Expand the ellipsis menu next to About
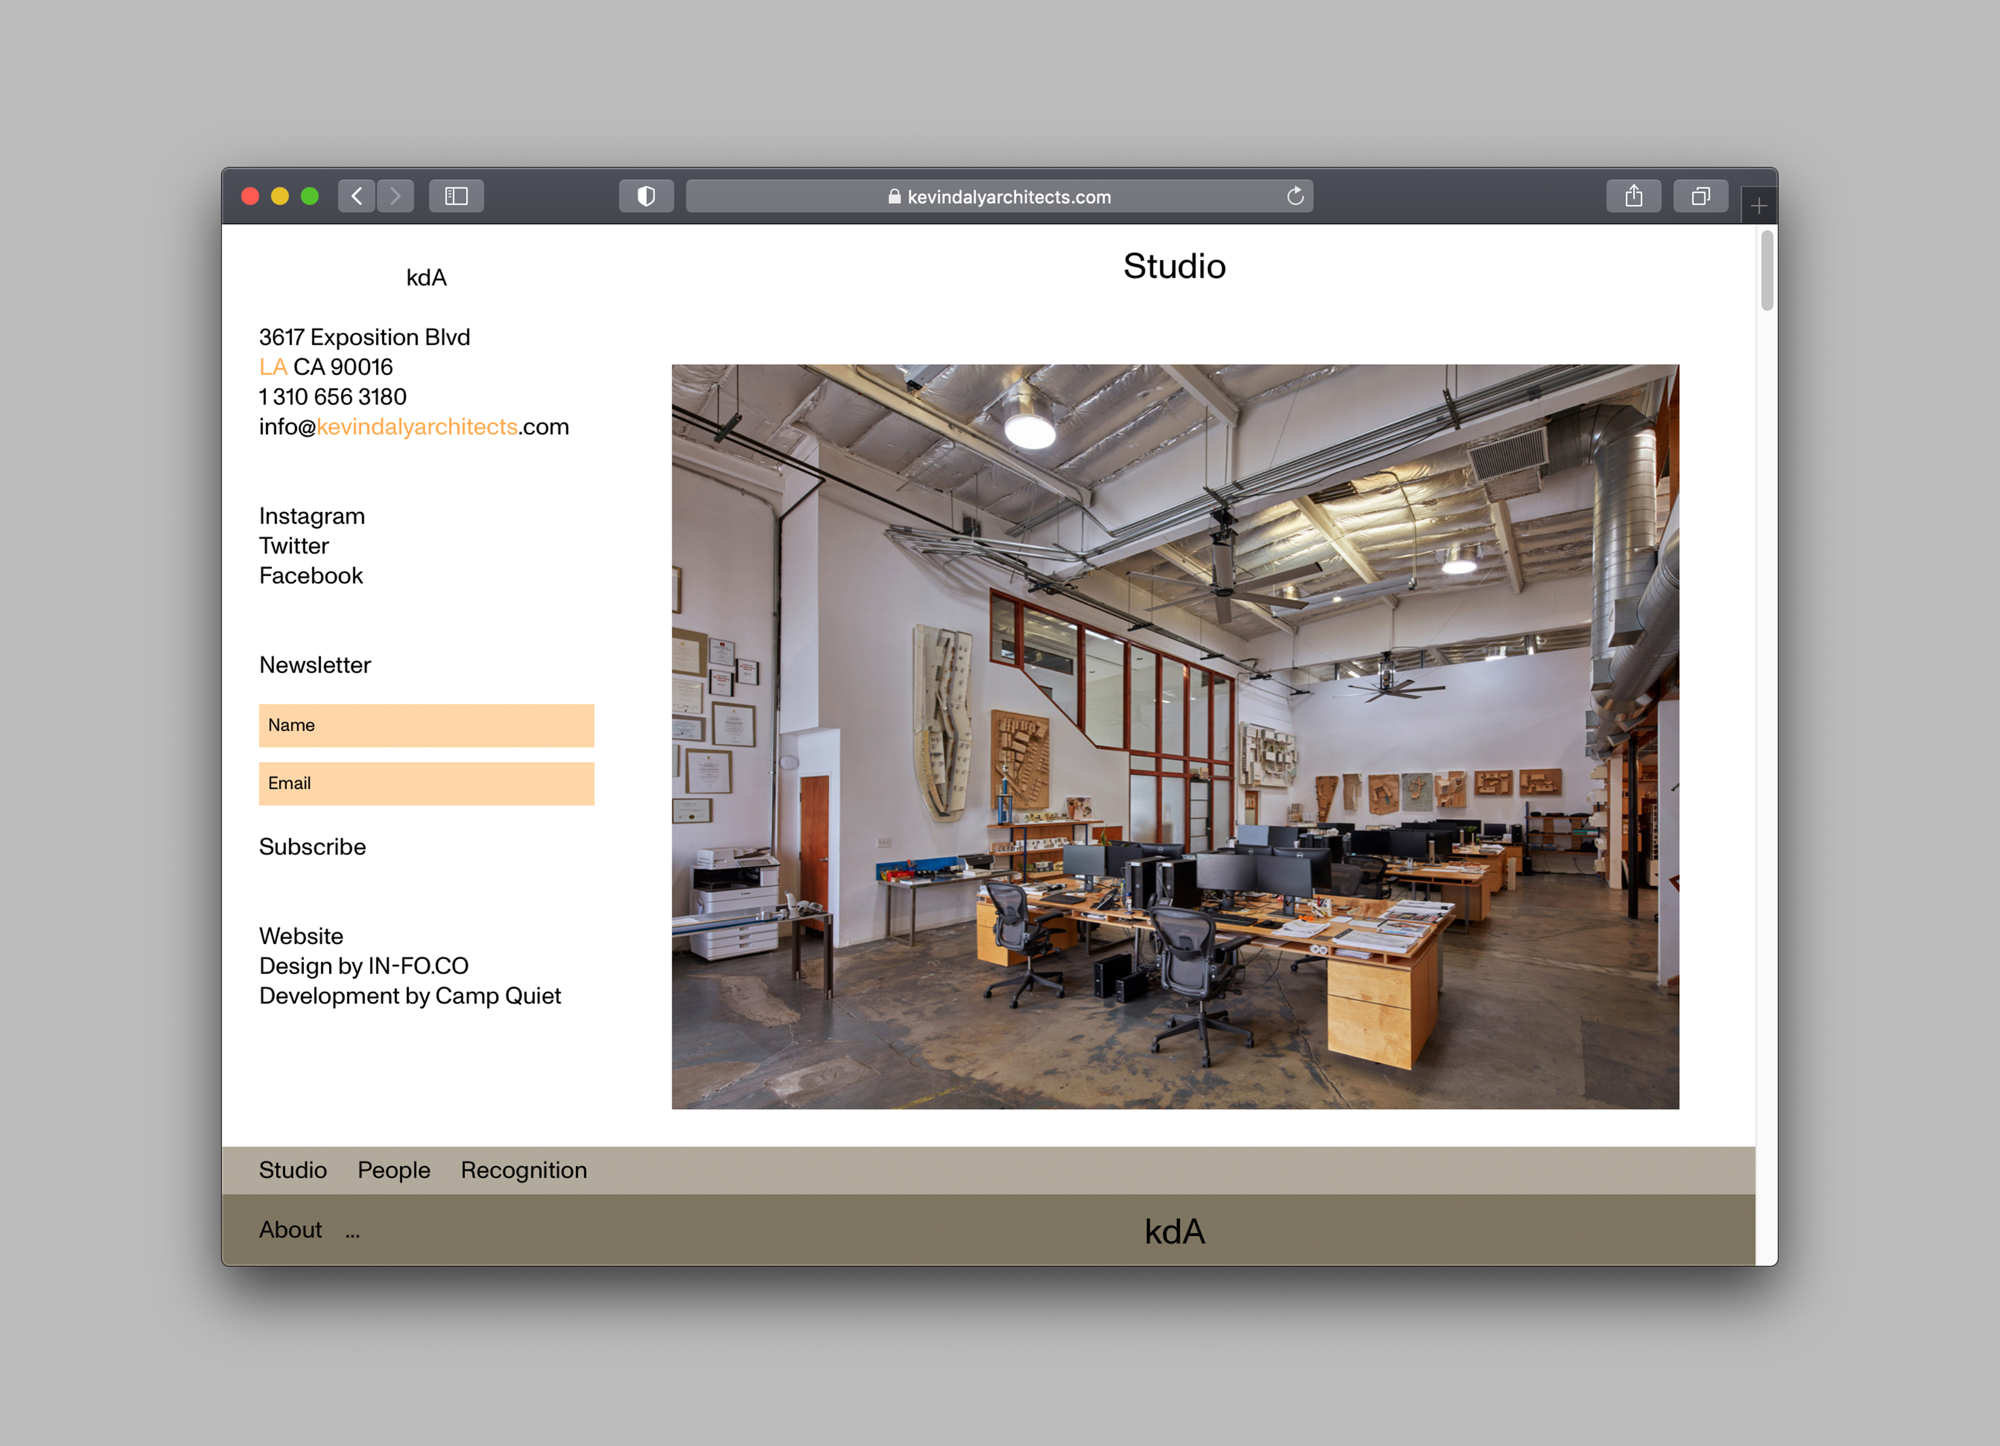Screen dimensions: 2000x1446 click(353, 1233)
